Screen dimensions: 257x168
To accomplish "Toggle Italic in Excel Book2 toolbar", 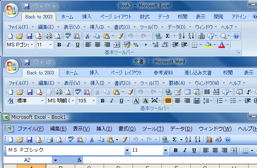I will [68, 45].
